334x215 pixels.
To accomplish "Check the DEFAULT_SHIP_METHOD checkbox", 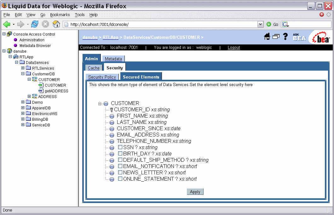I will tap(120, 160).
